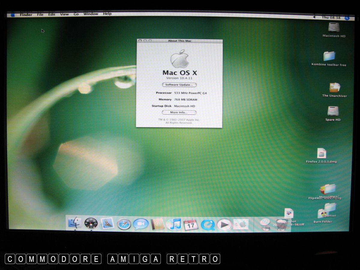Open the Apple menu
Viewport: 360px width, 270px height.
(13, 15)
